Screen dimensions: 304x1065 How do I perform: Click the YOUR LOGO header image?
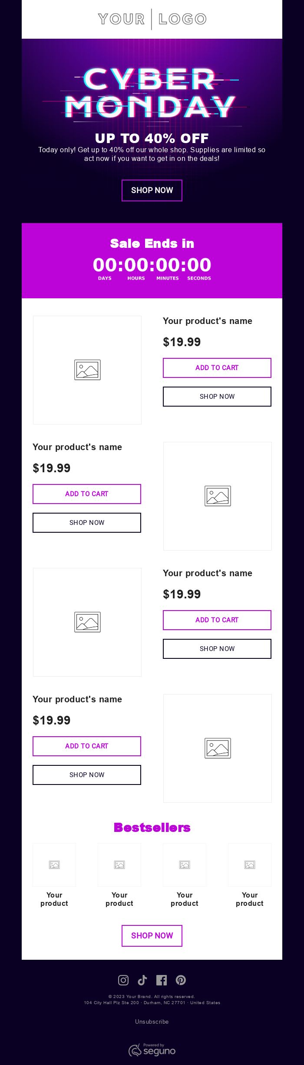[x=152, y=19]
